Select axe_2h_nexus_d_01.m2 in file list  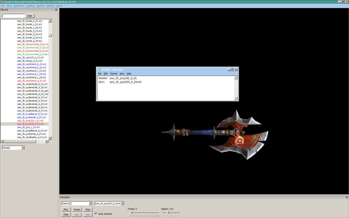[x=30, y=61]
